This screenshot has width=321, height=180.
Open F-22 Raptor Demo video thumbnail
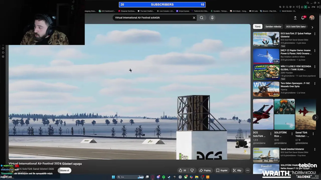pyautogui.click(x=266, y=56)
